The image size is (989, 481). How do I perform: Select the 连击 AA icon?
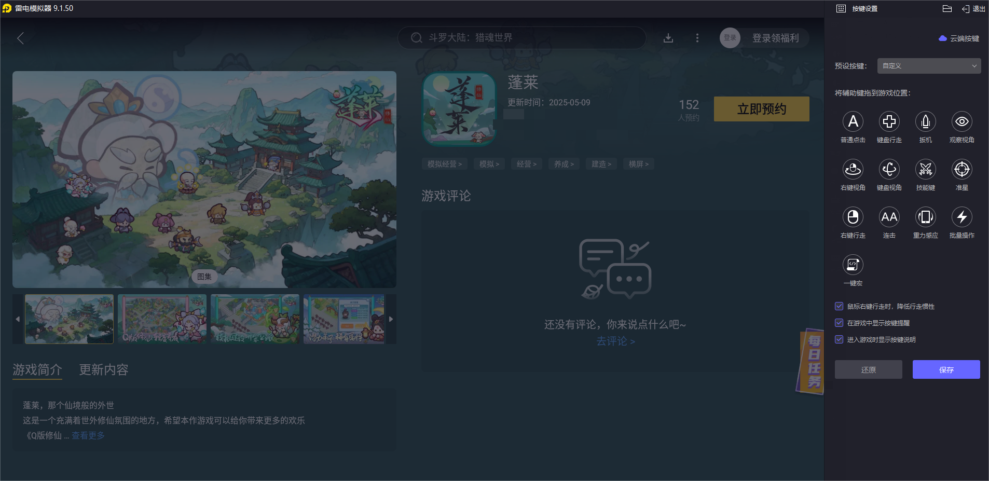click(x=889, y=217)
